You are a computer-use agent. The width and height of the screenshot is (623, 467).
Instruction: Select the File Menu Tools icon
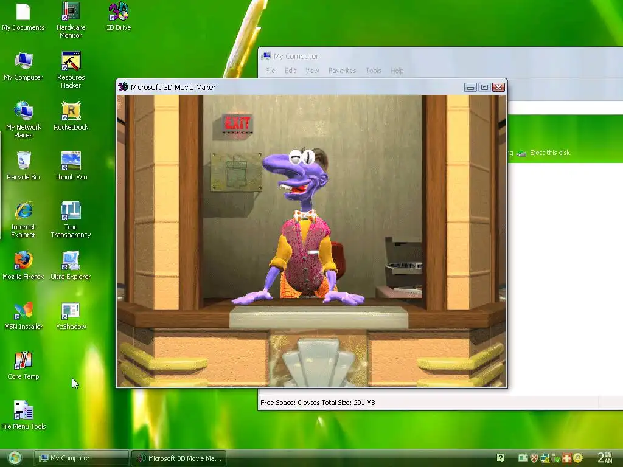23,415
